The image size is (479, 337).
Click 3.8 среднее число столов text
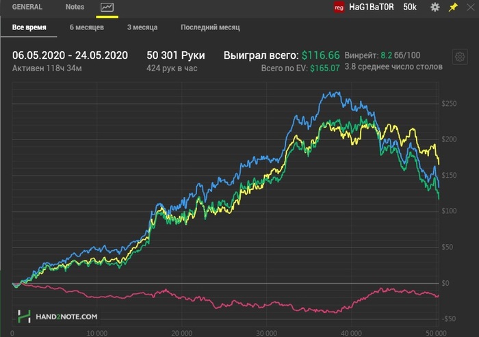click(393, 66)
